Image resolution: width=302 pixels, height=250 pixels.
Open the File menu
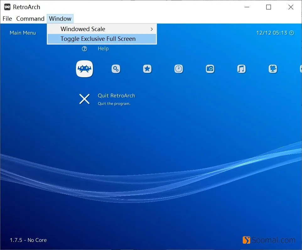pyautogui.click(x=7, y=19)
